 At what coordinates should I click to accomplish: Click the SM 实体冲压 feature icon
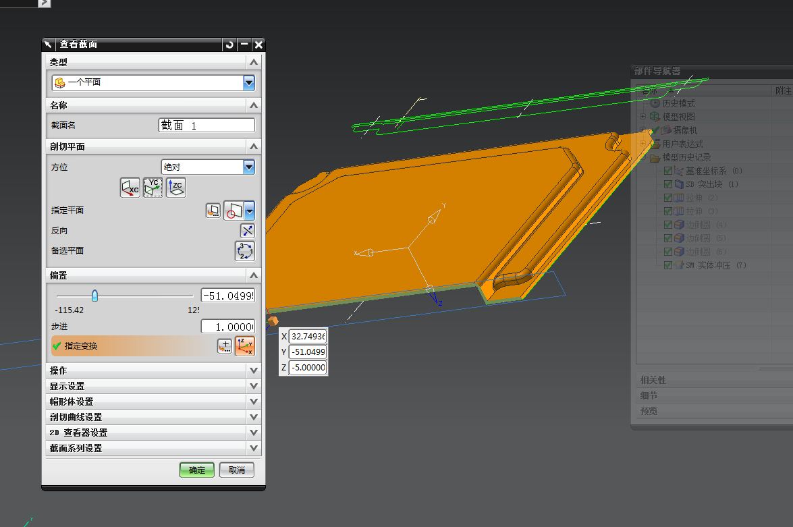tap(679, 265)
